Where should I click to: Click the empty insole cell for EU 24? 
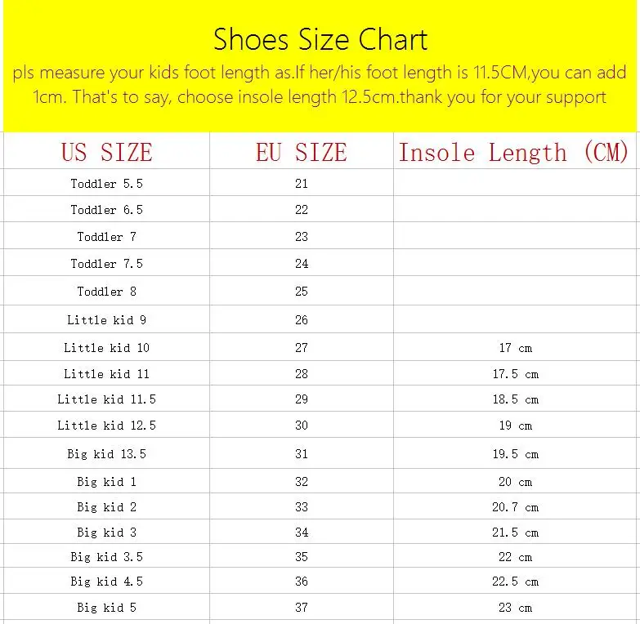(x=515, y=264)
